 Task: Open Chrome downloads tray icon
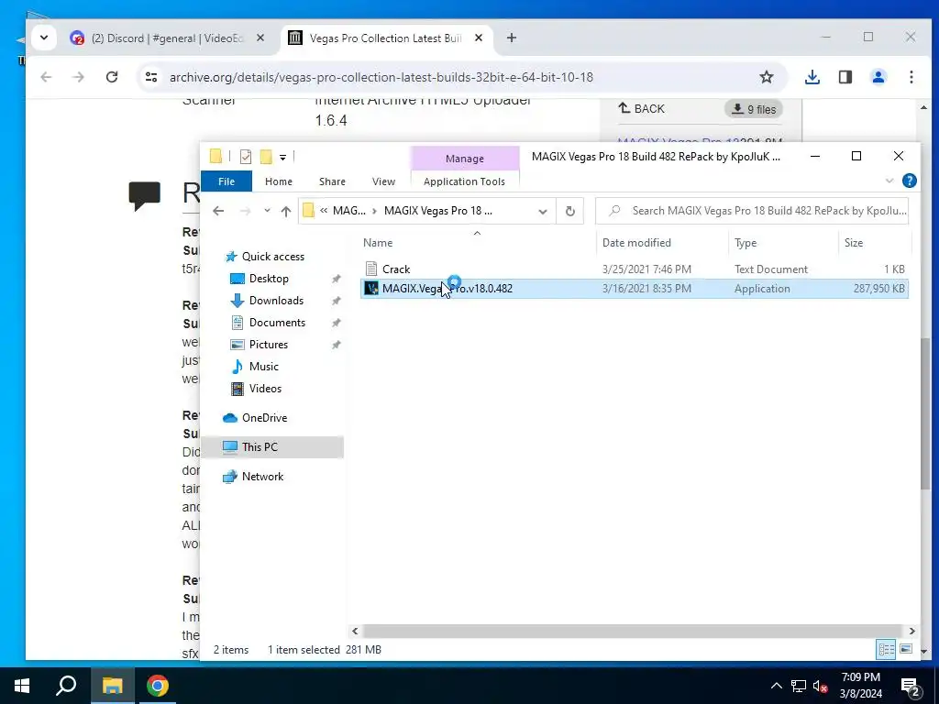(x=812, y=77)
